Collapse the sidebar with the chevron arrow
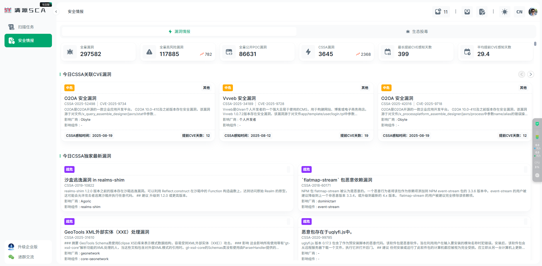The height and width of the screenshot is (266, 542). pyautogui.click(x=56, y=12)
